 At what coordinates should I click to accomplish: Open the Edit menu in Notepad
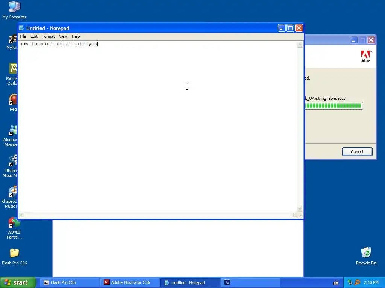click(34, 36)
